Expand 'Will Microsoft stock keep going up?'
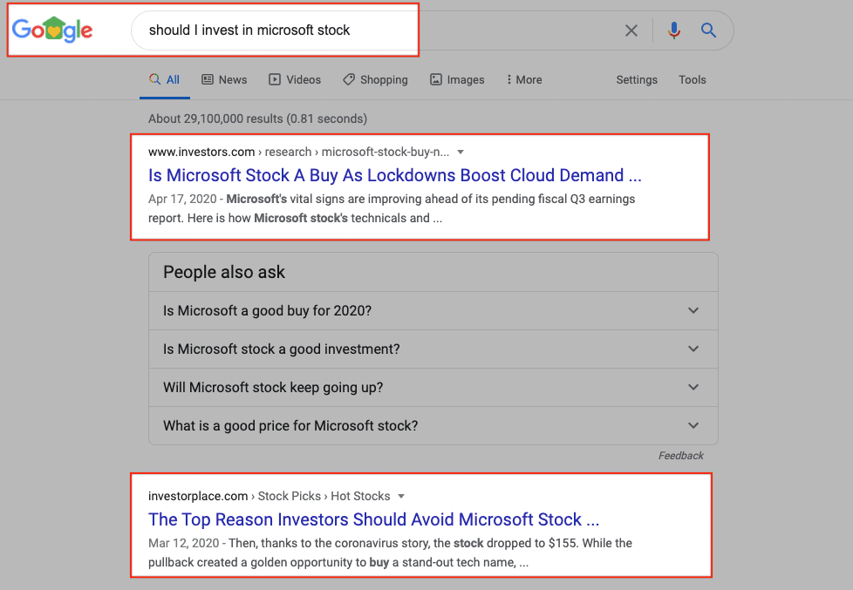The image size is (853, 590). (433, 387)
